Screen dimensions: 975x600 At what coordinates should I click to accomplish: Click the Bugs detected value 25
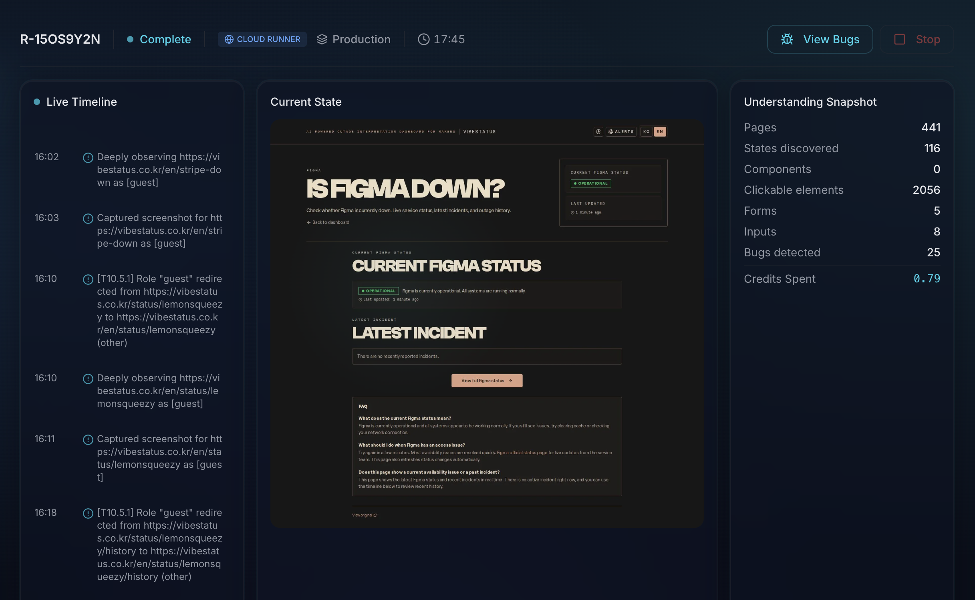click(x=933, y=252)
